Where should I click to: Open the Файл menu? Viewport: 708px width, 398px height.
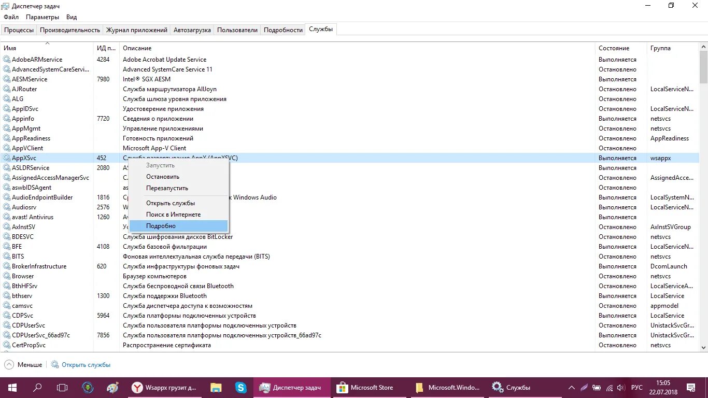click(x=11, y=17)
